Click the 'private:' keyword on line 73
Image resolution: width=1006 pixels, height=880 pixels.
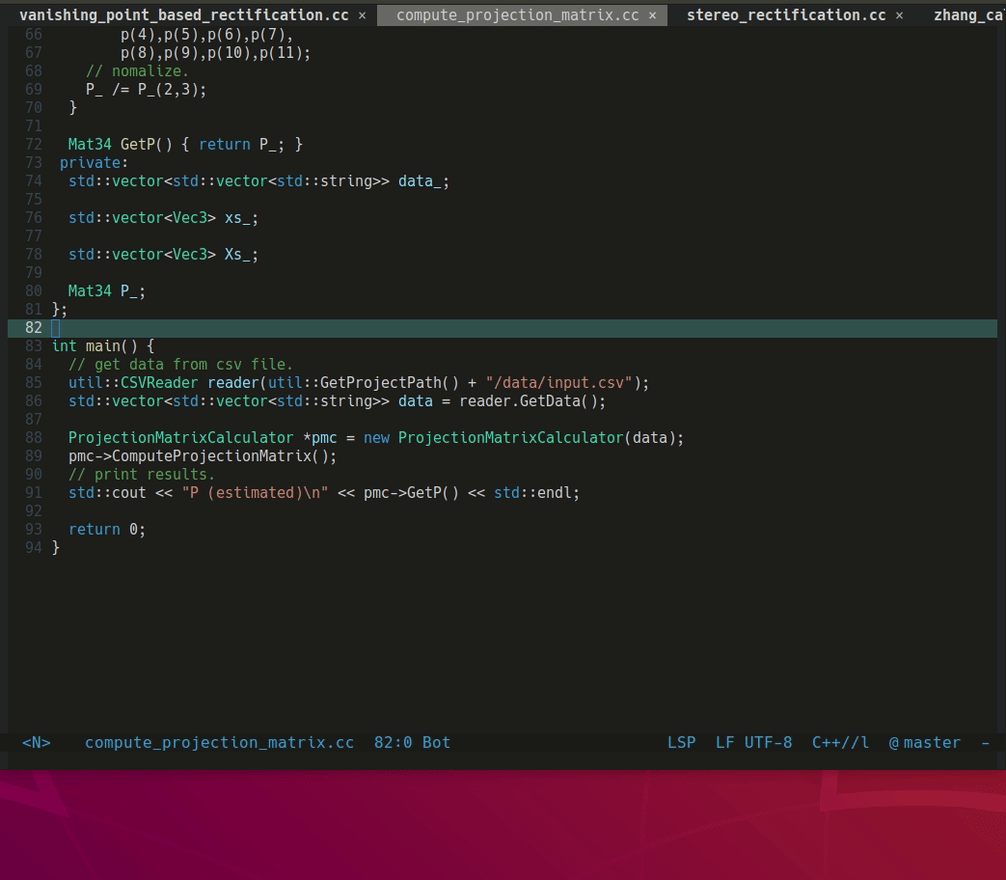(94, 163)
